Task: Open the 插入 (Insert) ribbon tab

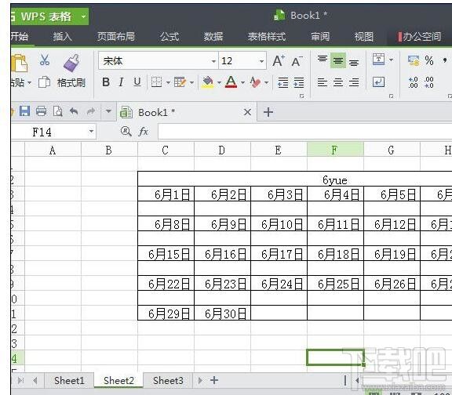Action: 62,37
